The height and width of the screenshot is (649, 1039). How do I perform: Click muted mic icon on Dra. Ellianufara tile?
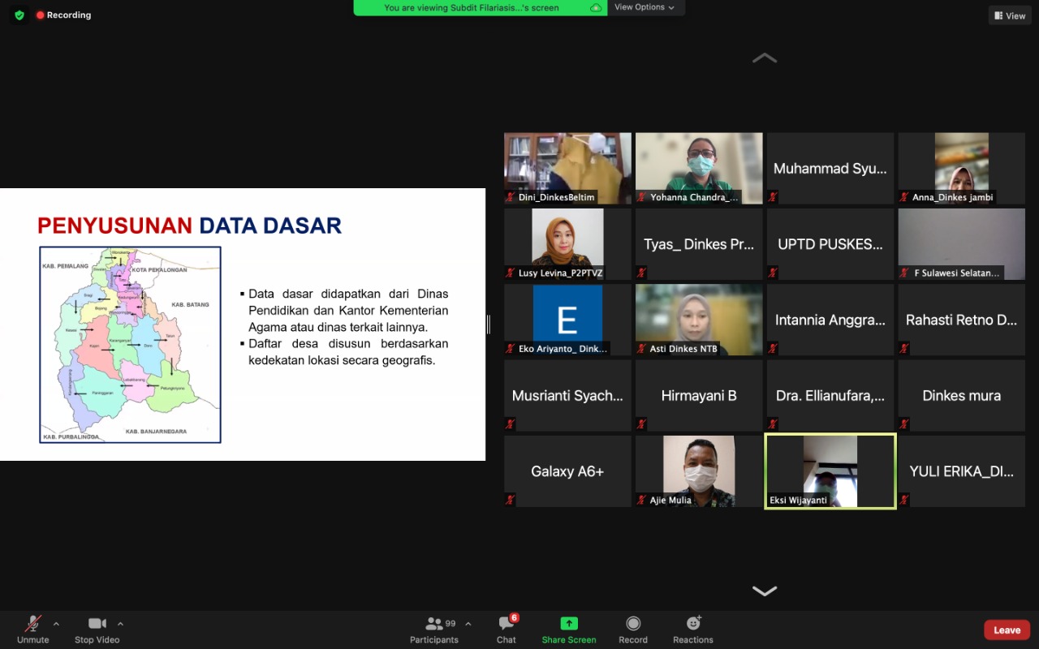point(773,424)
